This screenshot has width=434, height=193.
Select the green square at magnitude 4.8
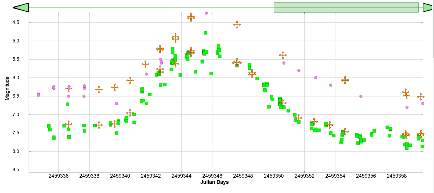(x=205, y=33)
